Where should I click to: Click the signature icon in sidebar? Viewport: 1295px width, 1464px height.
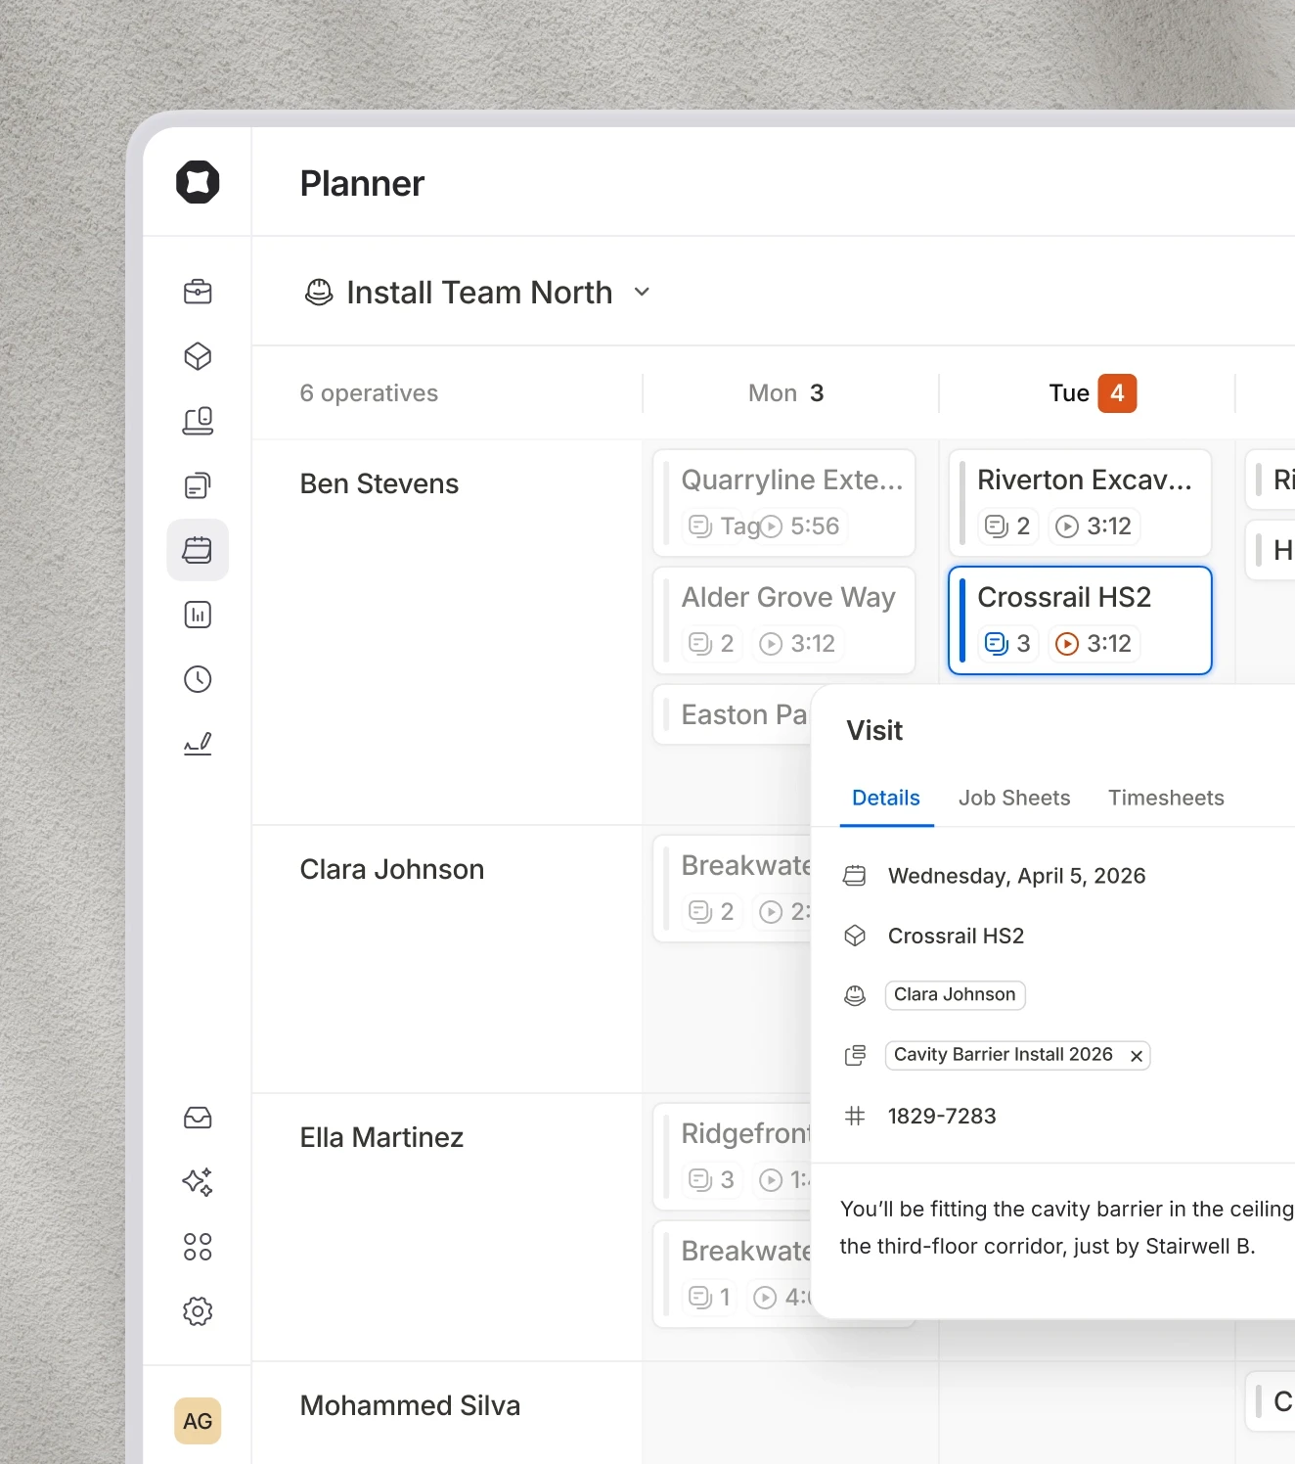tap(198, 744)
